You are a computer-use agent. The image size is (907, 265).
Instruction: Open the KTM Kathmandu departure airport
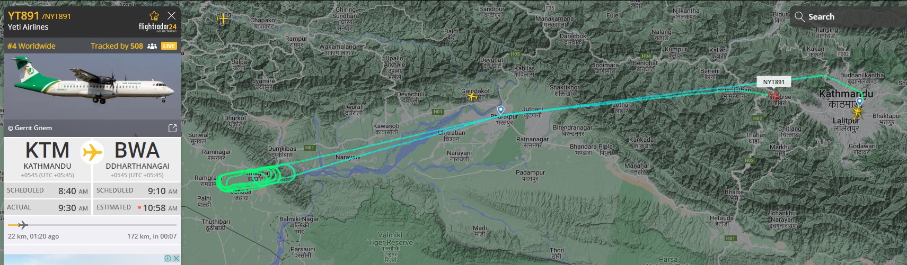48,159
